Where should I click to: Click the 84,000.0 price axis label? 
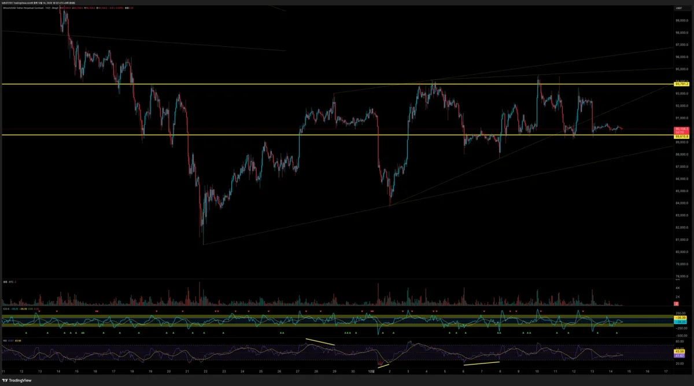pos(681,203)
